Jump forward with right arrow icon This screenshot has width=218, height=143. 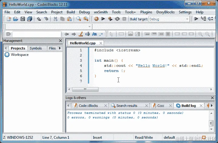tap(74, 34)
